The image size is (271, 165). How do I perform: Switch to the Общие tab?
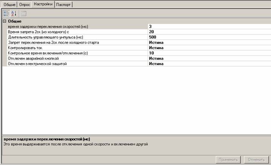pos(9,5)
